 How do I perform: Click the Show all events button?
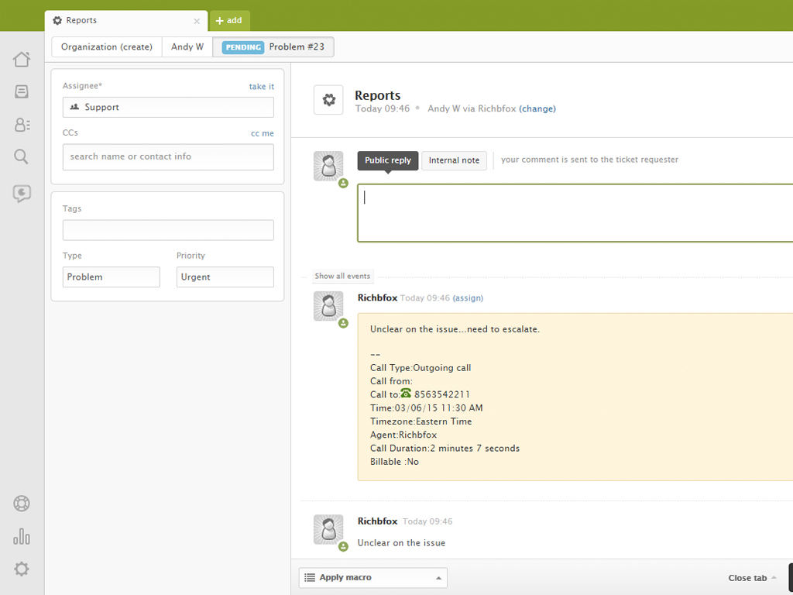coord(342,277)
